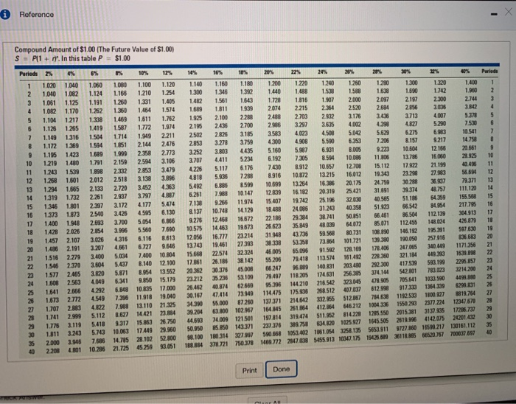Viewport: 516px width, 404px height.
Task: Click the 14% column header
Action: 193,72
